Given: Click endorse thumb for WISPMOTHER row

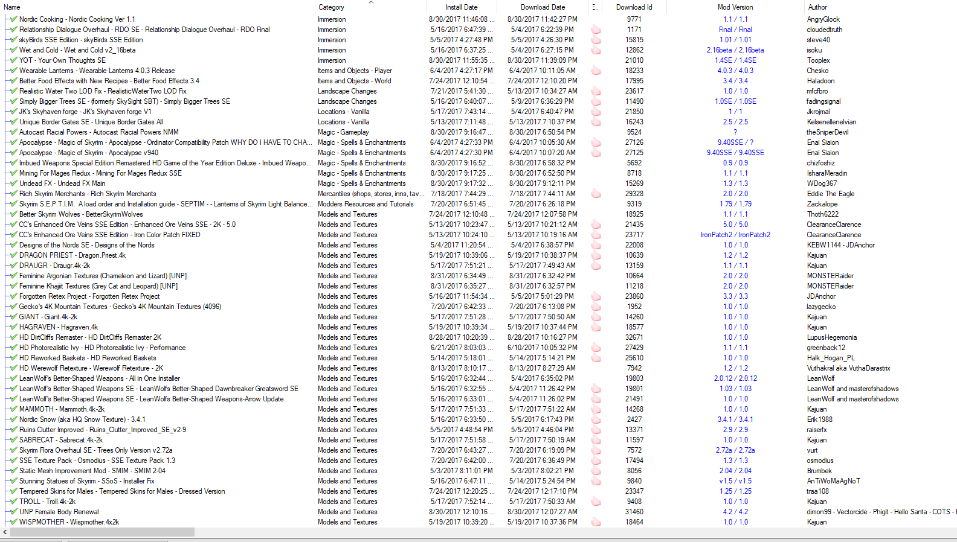Looking at the screenshot, I should [596, 522].
